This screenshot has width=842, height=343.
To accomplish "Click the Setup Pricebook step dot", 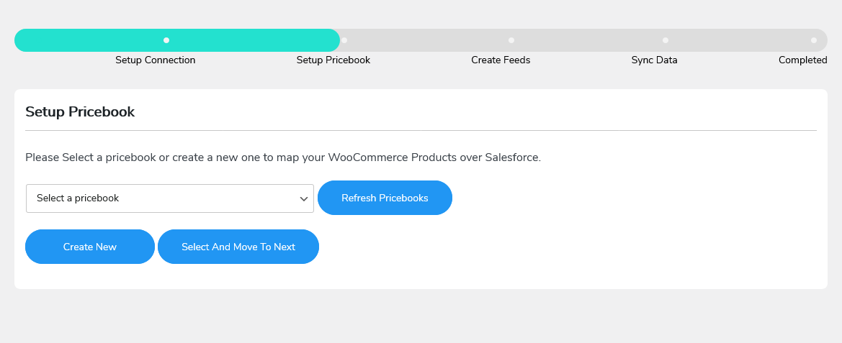I will click(344, 40).
